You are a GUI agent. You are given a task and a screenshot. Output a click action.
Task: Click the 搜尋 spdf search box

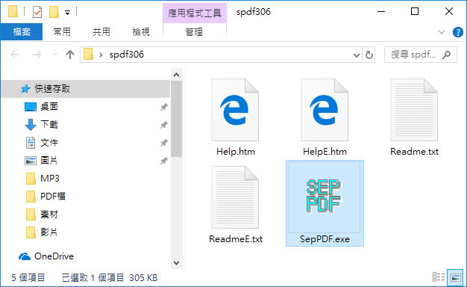[420, 55]
